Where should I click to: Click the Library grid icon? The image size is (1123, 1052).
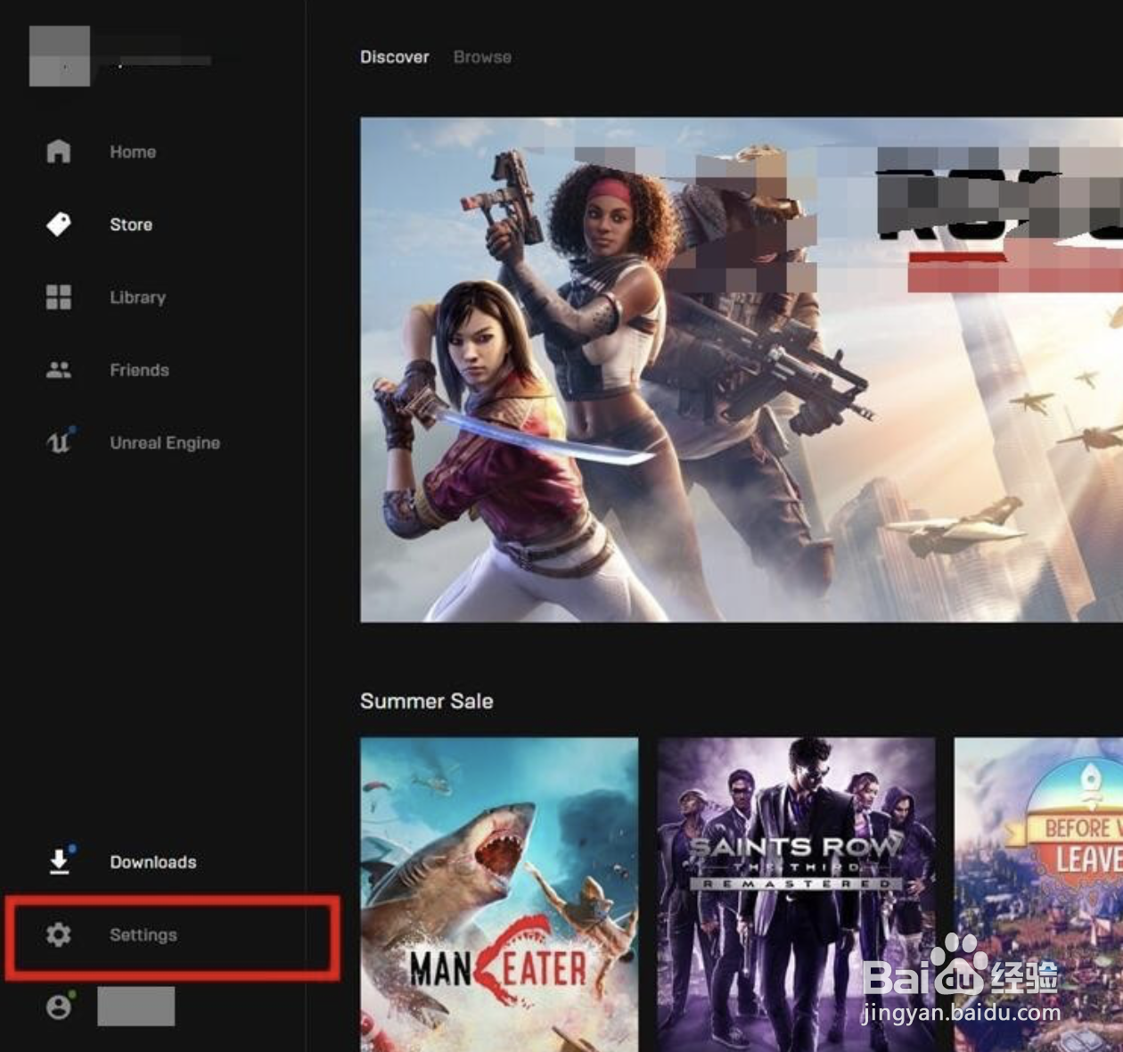click(x=59, y=297)
